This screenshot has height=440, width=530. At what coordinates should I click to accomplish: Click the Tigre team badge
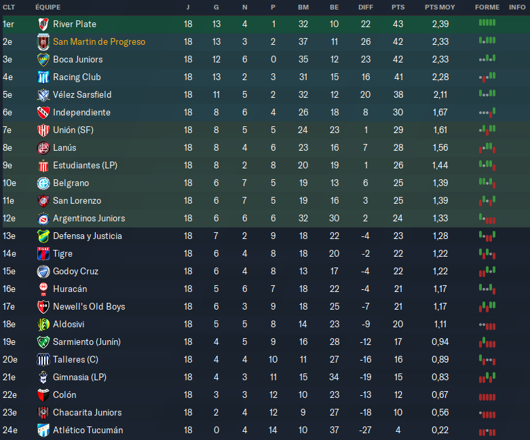coord(43,253)
